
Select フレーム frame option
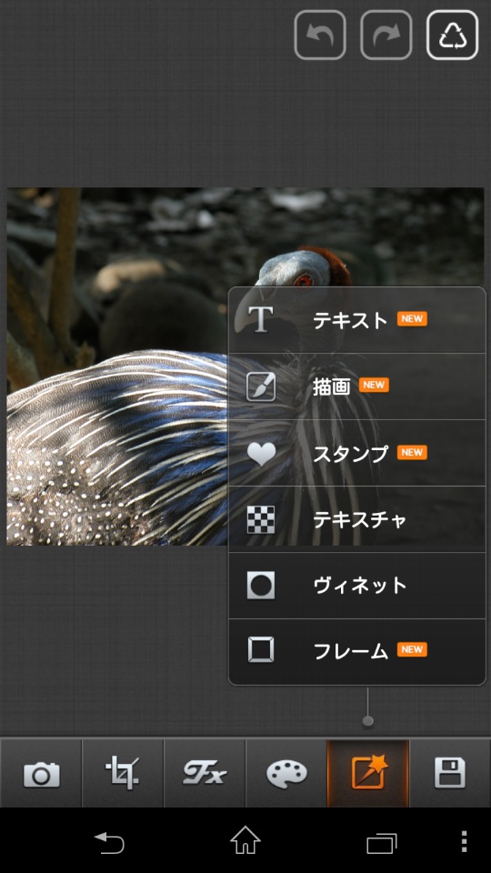point(356,651)
